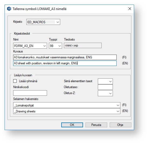Enable the Lisää ryhmänä checkbox

pyautogui.click(x=15, y=81)
